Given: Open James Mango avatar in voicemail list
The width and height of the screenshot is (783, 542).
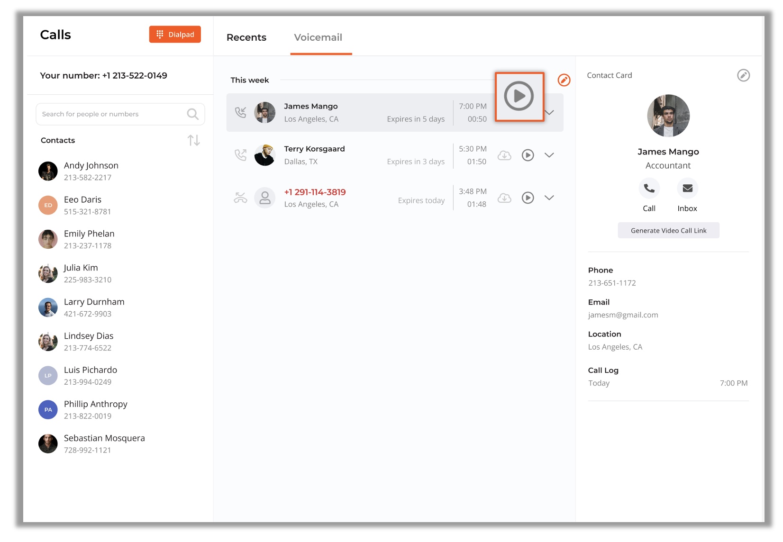Looking at the screenshot, I should tap(265, 113).
